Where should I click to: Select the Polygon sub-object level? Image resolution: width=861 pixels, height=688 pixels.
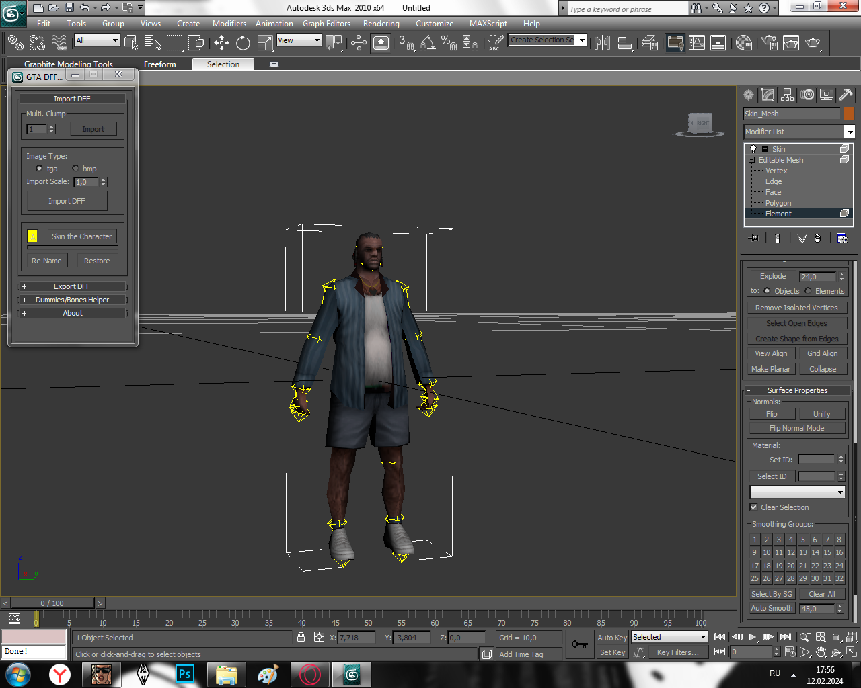tap(778, 203)
